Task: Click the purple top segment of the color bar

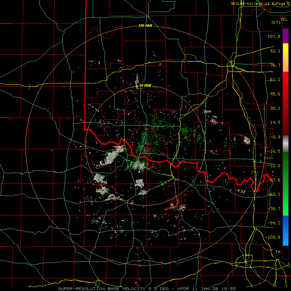Action: (286, 36)
